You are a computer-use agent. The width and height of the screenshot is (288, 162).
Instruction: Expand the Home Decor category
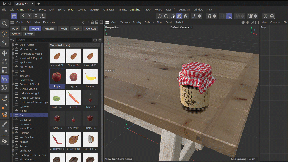pyautogui.click(x=12, y=128)
